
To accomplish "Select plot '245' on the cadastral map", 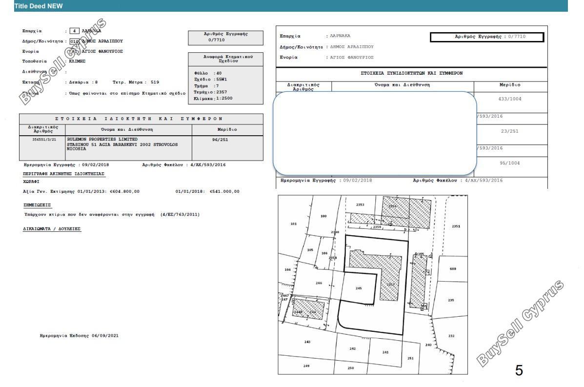I will coord(358,288).
